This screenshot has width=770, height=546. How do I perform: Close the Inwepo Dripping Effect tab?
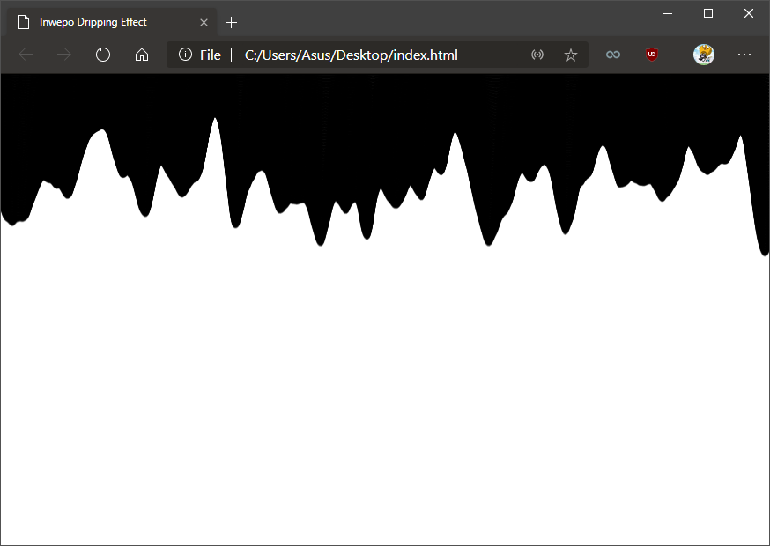point(204,23)
